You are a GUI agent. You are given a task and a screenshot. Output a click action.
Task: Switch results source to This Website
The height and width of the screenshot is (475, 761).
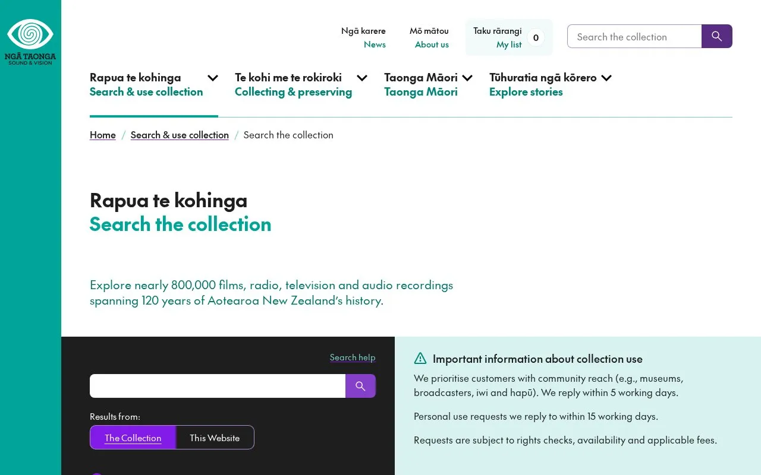pos(215,438)
